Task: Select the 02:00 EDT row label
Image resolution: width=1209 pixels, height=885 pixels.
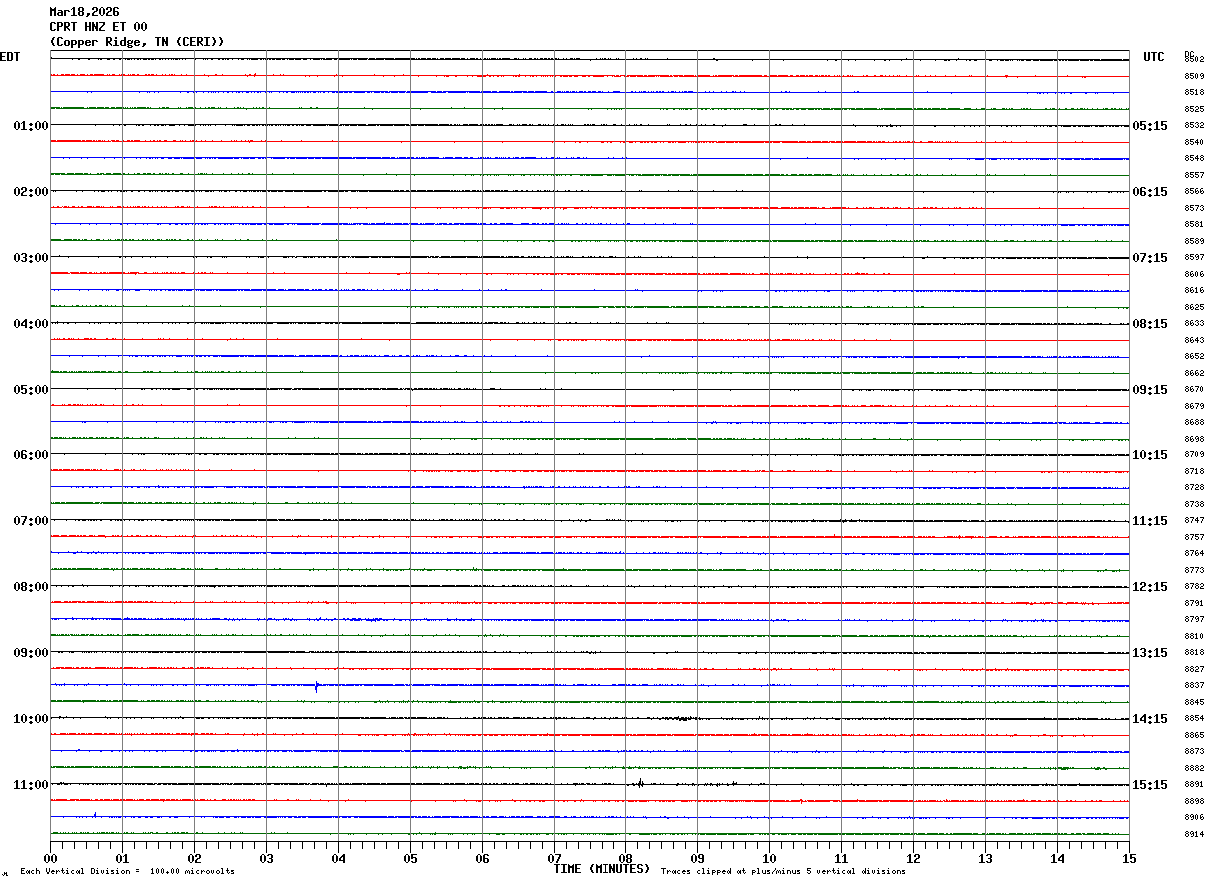Action: click(x=31, y=192)
